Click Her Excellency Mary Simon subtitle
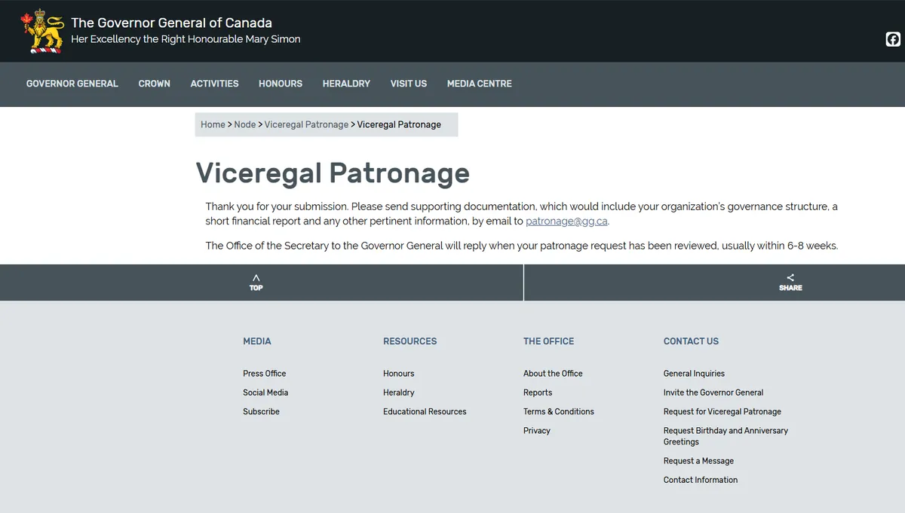905x513 pixels. (x=186, y=39)
